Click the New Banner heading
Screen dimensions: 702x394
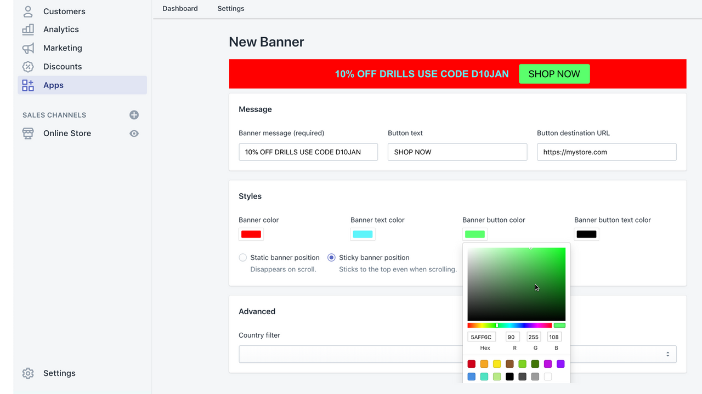(266, 42)
